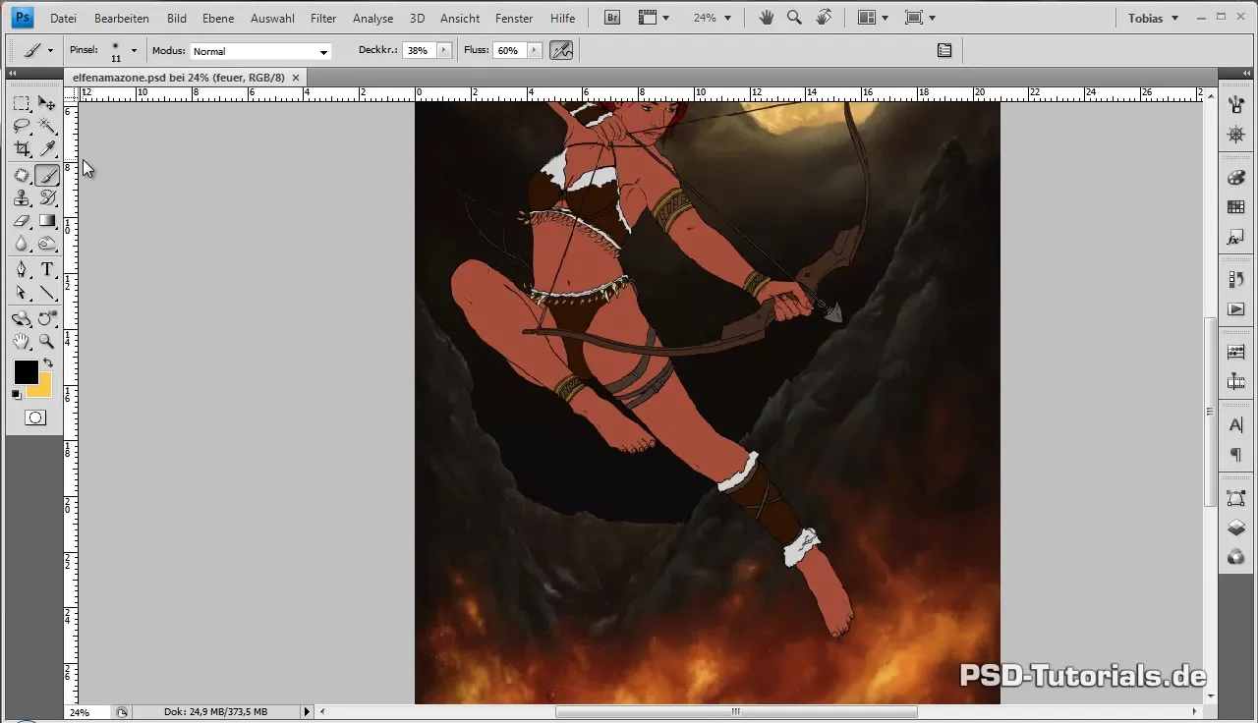Select the Horizontal Type tool

[46, 270]
